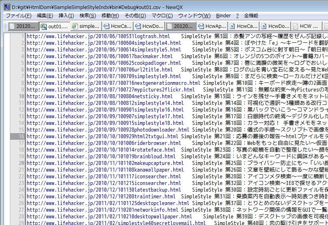This screenshot has width=328, height=225.
Task: Open the マクロ(C) menu
Action: pos(162,16)
